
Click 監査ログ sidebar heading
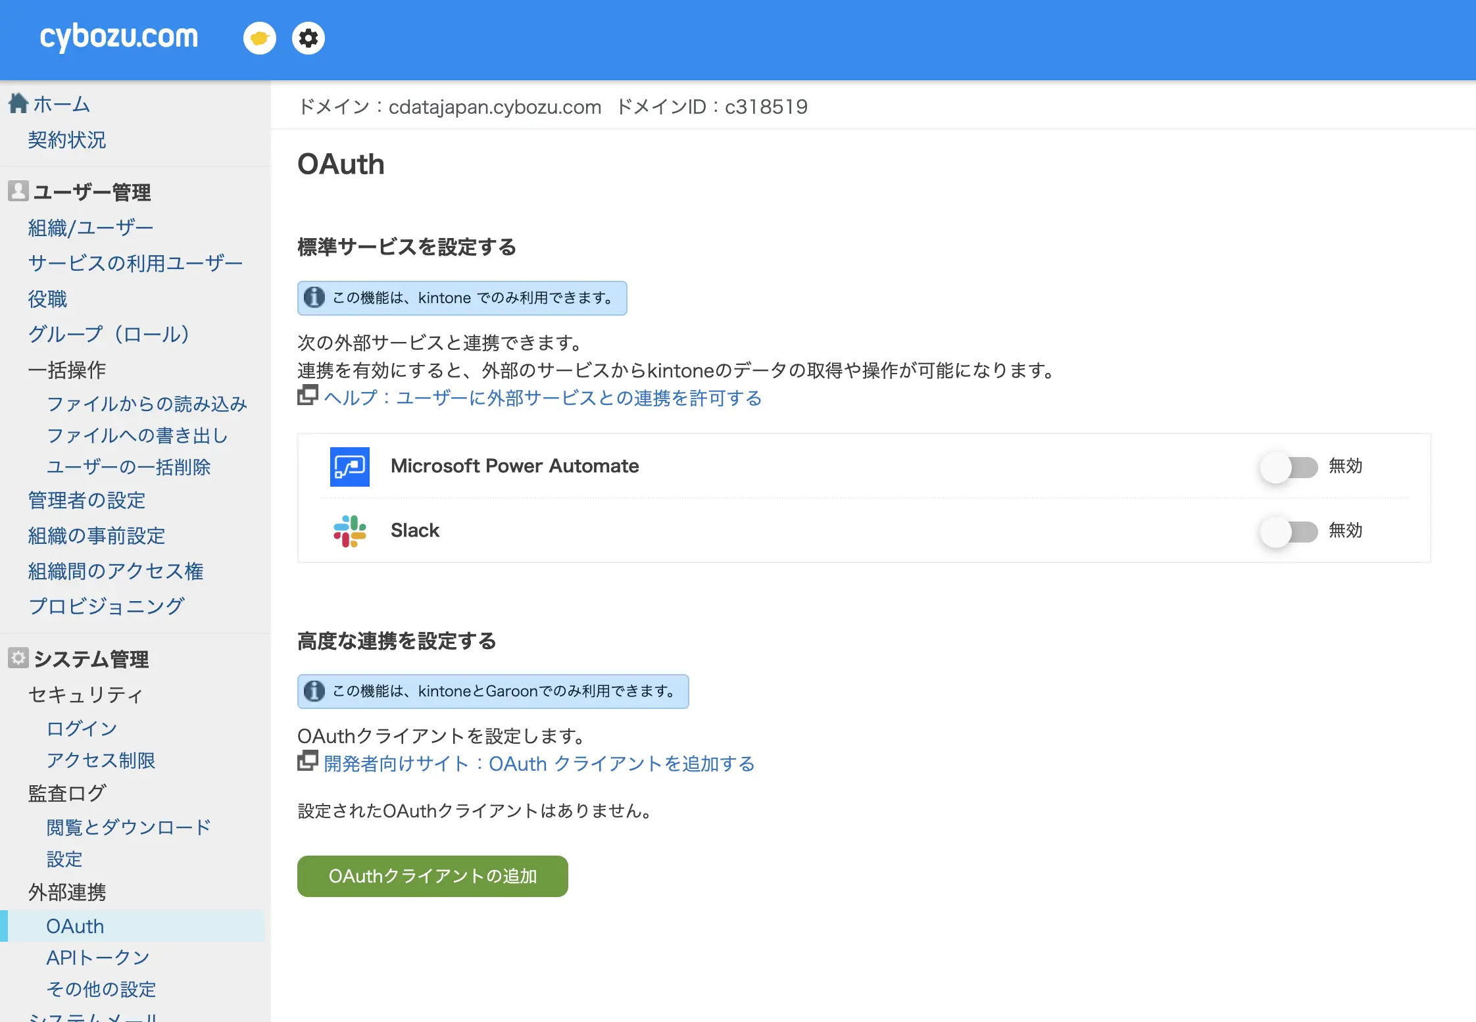point(67,793)
